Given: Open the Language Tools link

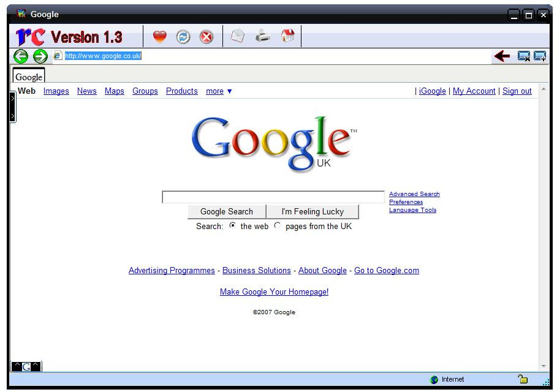Looking at the screenshot, I should tap(412, 210).
